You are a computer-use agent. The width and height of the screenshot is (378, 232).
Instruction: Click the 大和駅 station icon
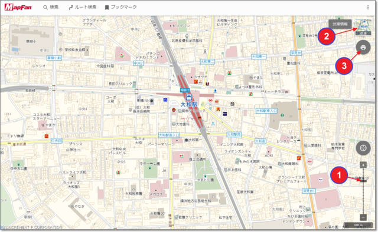click(x=189, y=97)
